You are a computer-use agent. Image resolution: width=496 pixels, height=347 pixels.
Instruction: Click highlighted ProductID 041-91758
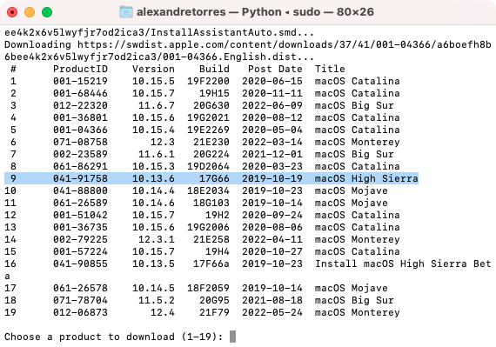point(80,178)
